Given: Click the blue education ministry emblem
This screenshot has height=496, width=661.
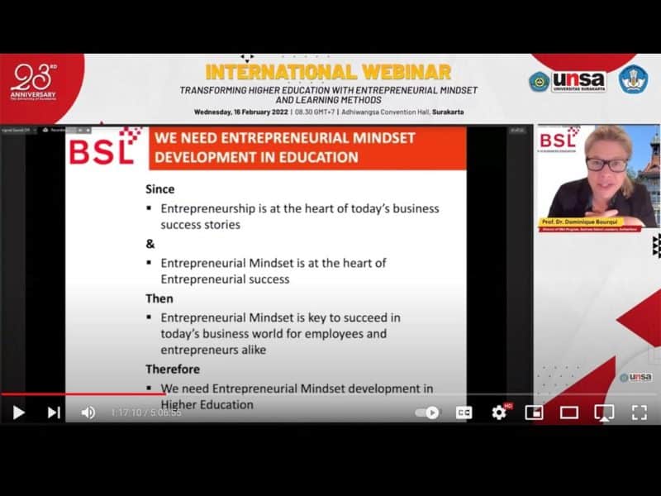Looking at the screenshot, I should click(x=633, y=80).
